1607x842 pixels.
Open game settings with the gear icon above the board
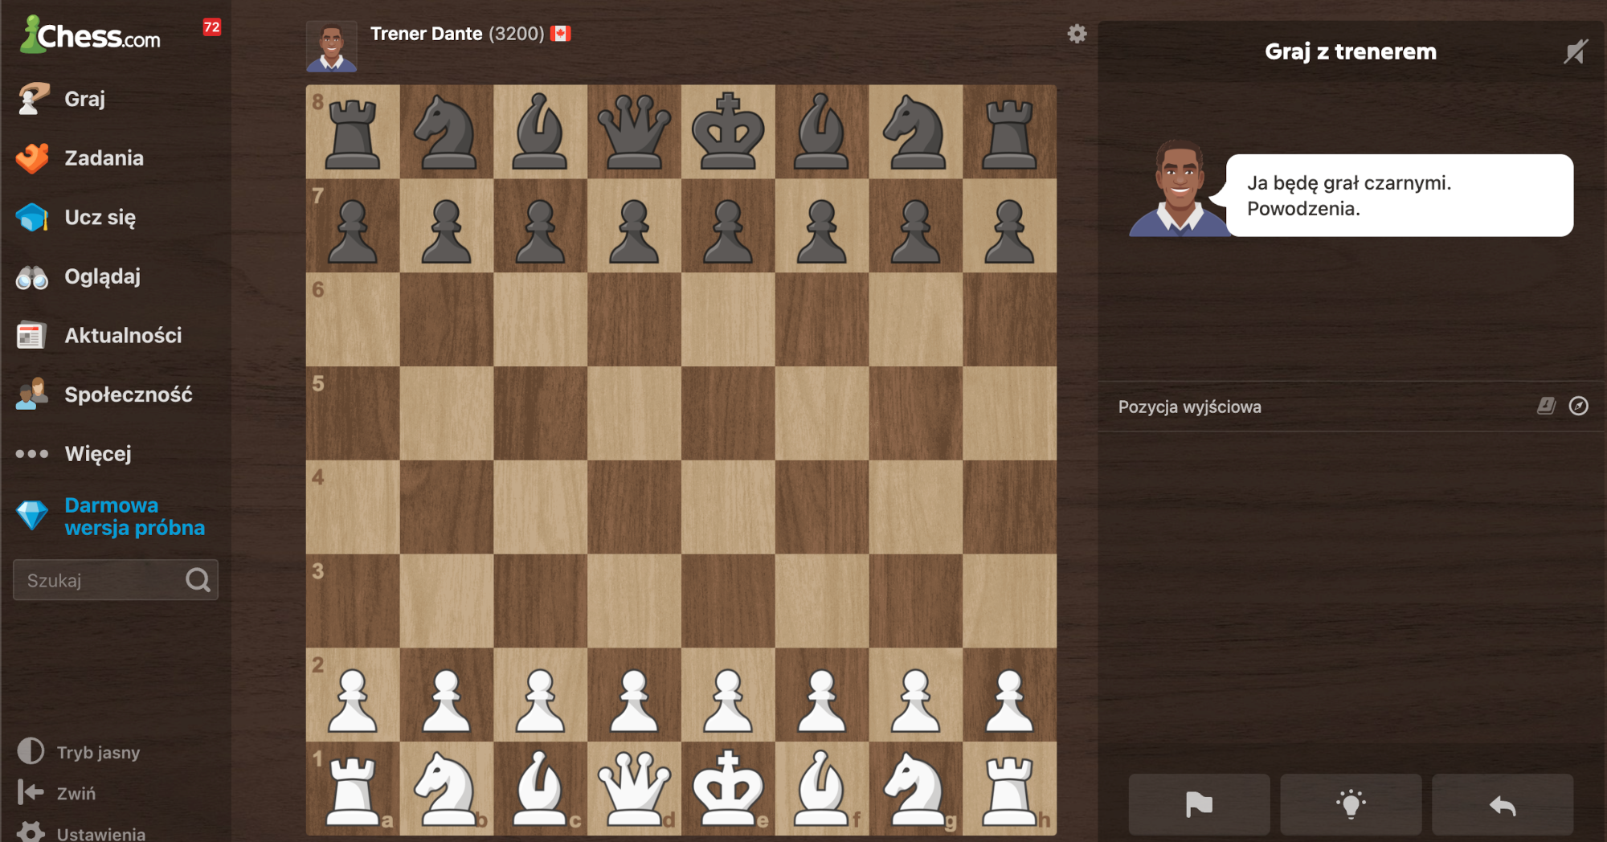point(1077,34)
